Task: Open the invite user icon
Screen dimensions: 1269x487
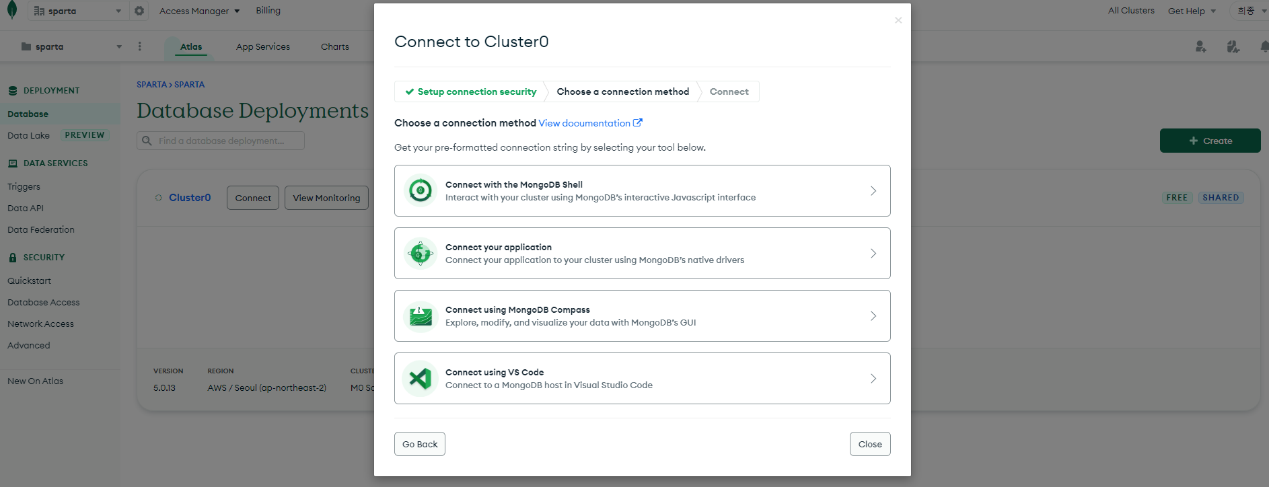Action: 1200,46
